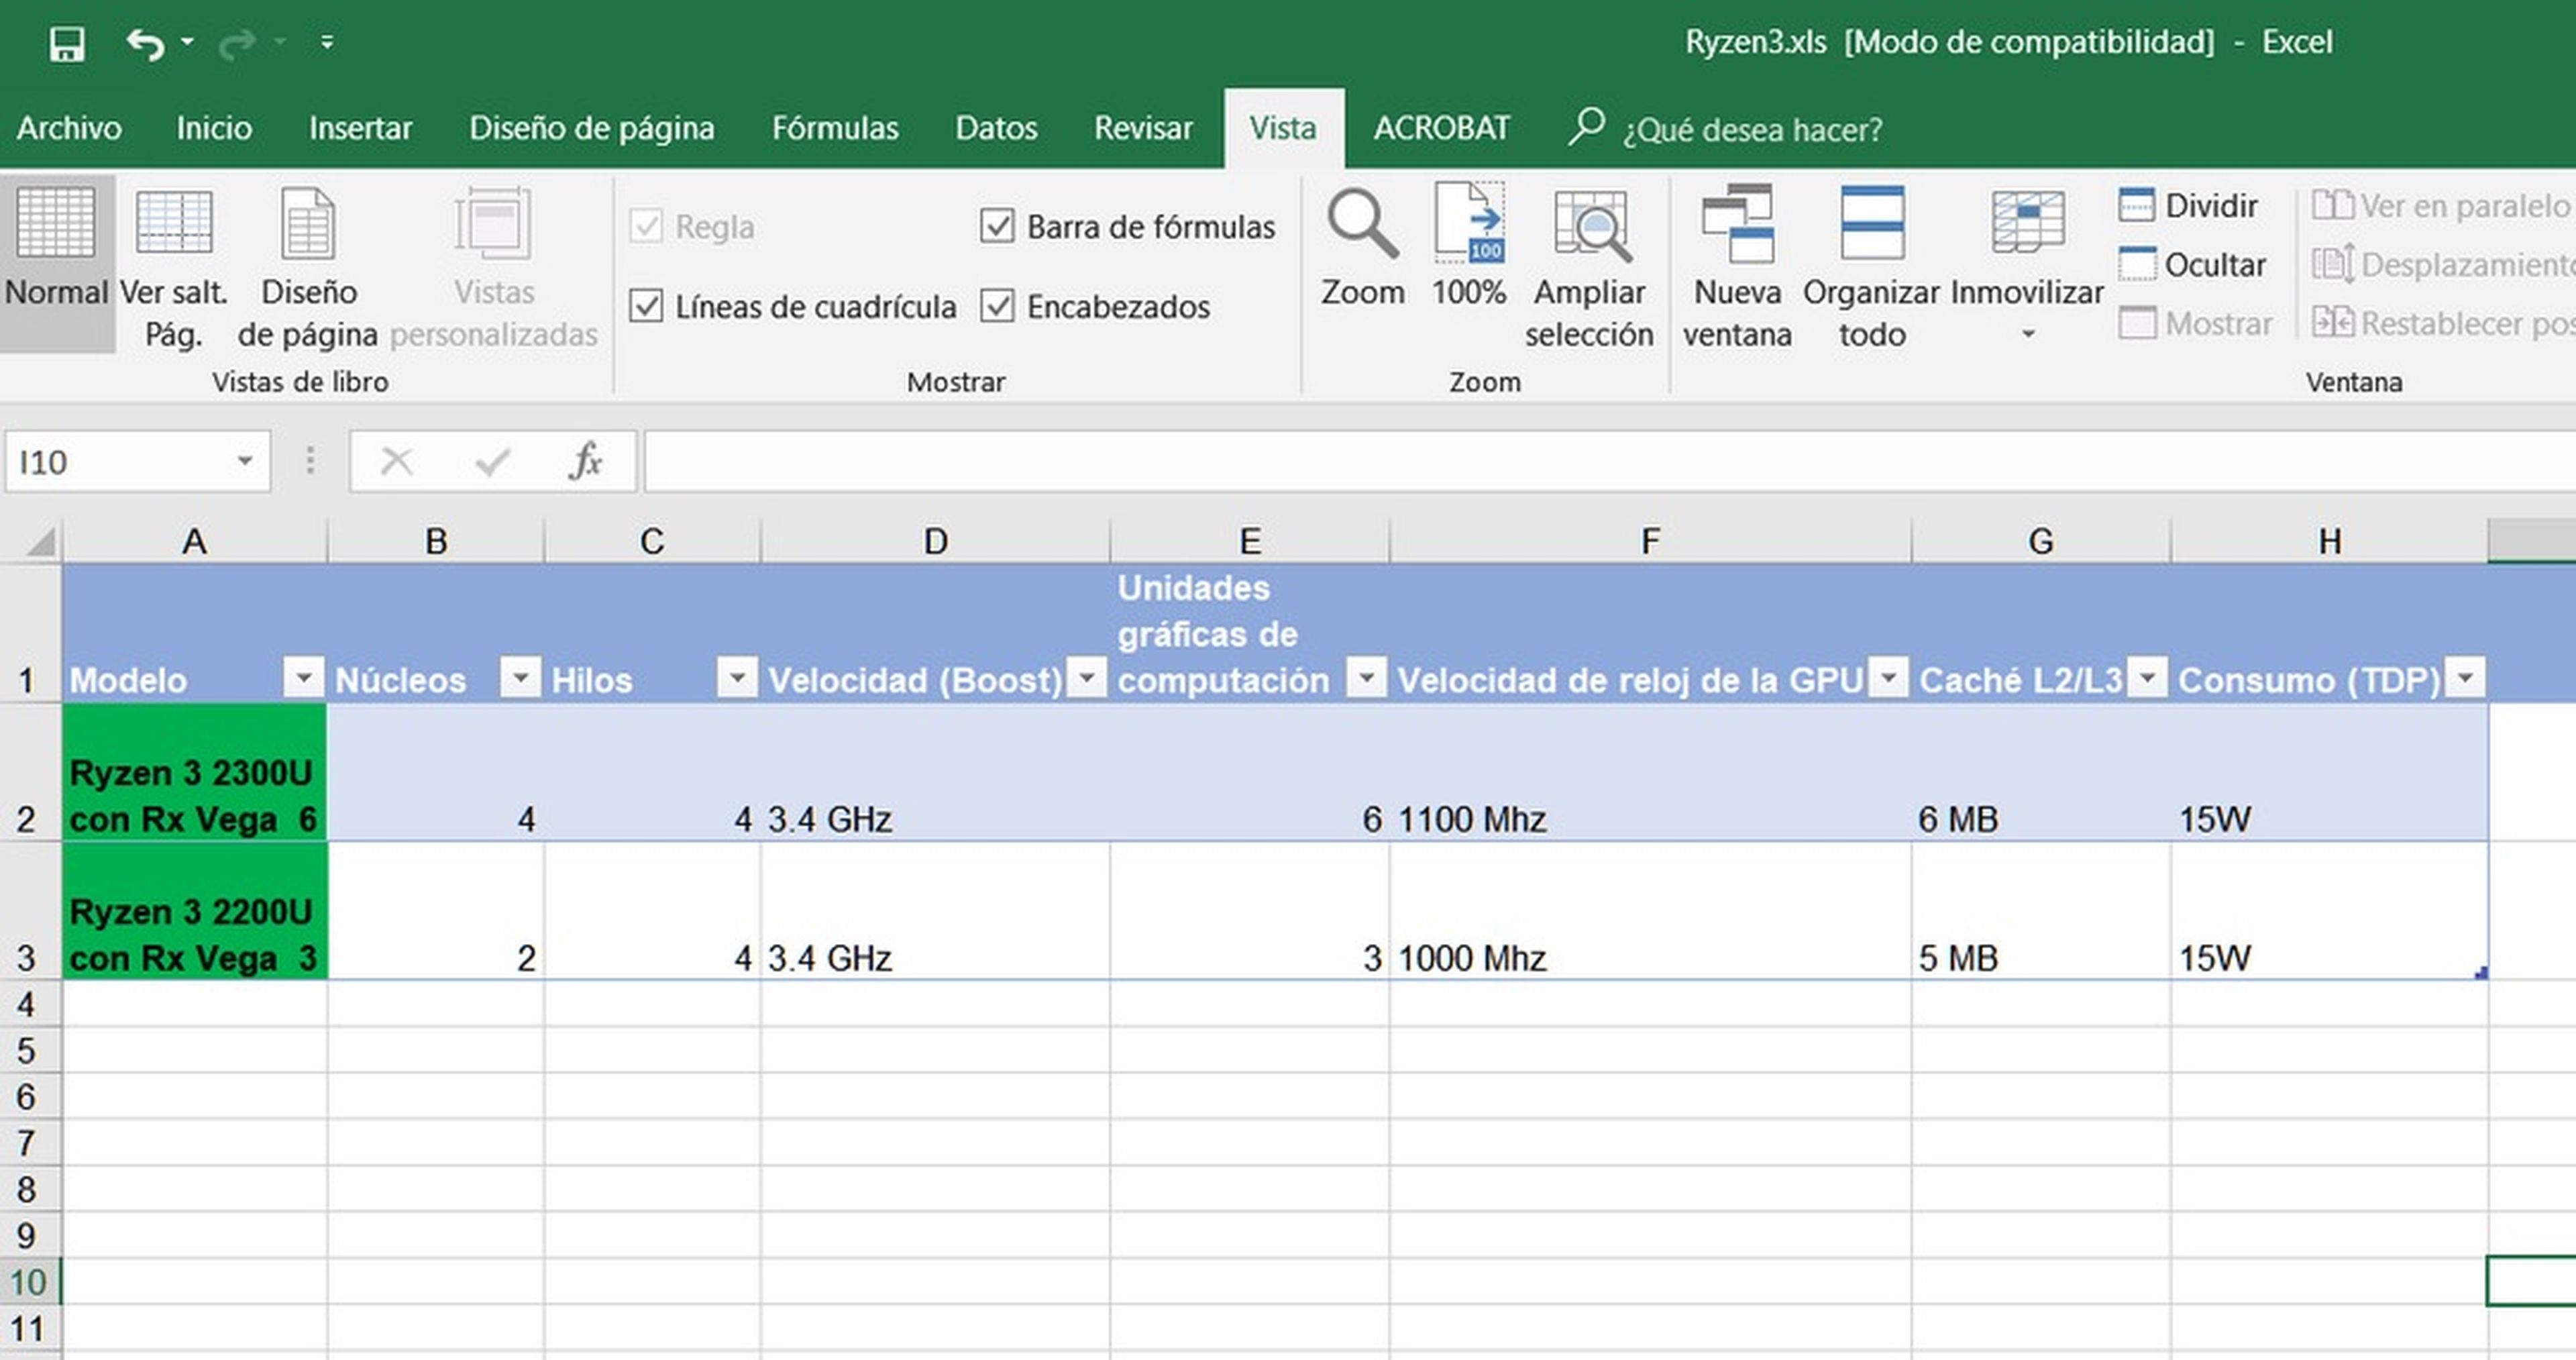
Task: Select cell Ryzen 3 2300U con Rx Vega 6
Action: click(x=194, y=772)
